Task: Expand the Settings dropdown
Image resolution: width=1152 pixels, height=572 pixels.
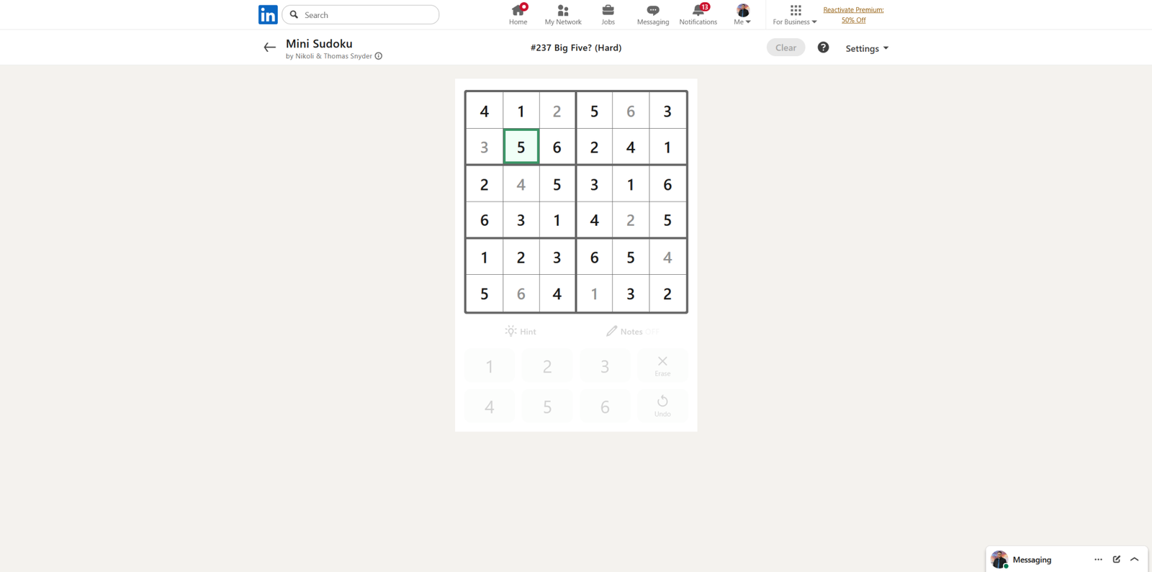Action: point(866,48)
